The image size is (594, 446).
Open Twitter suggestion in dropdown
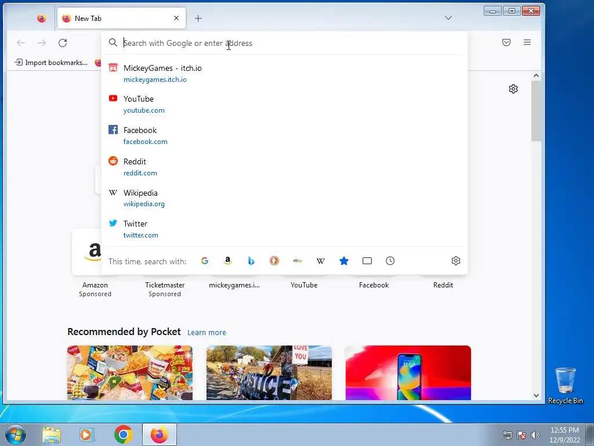coord(284,229)
